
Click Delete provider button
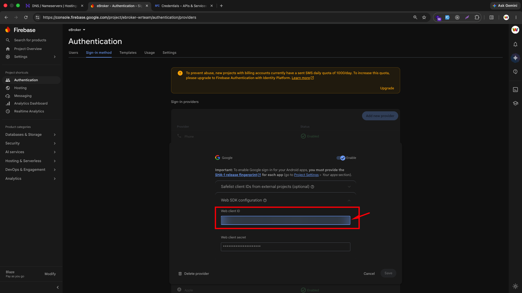click(194, 274)
